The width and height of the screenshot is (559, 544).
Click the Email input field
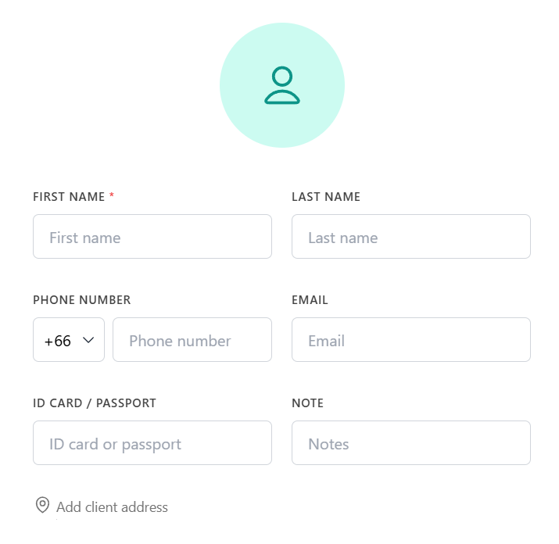[x=410, y=340]
